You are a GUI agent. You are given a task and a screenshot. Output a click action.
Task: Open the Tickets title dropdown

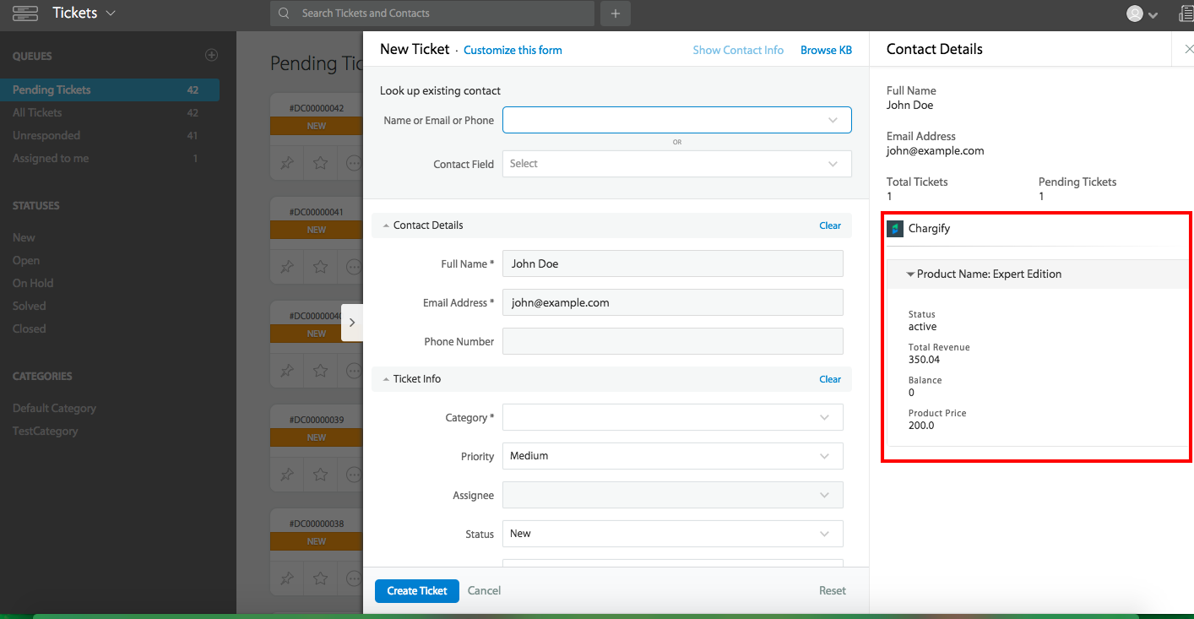pyautogui.click(x=84, y=14)
